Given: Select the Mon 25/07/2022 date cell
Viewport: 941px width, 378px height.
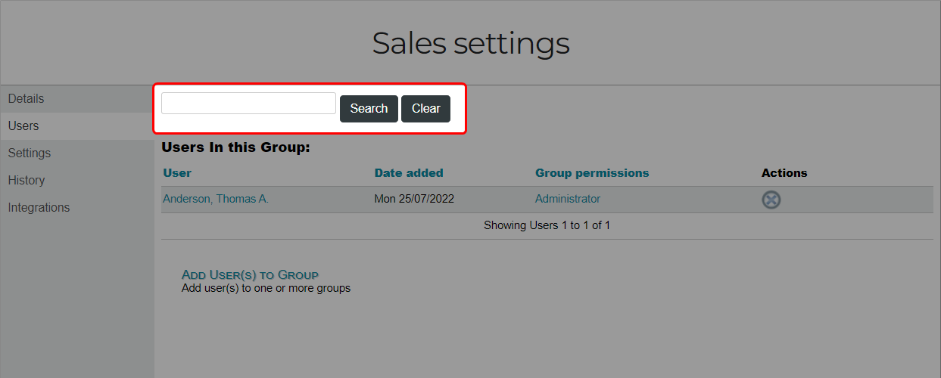Looking at the screenshot, I should pos(414,199).
